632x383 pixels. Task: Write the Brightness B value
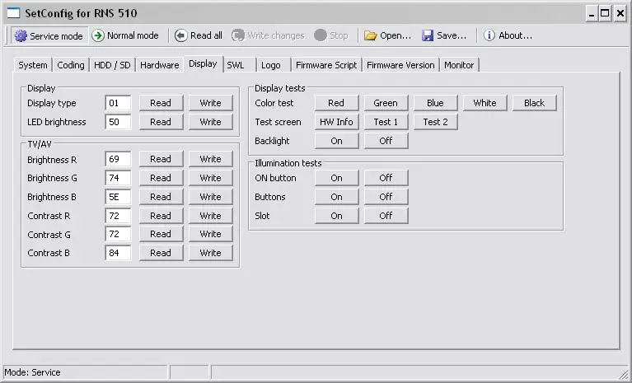pos(210,197)
